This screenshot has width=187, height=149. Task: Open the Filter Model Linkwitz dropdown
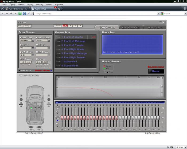(x=49, y=41)
